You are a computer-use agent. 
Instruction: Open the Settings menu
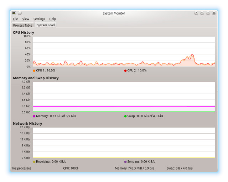(39, 19)
